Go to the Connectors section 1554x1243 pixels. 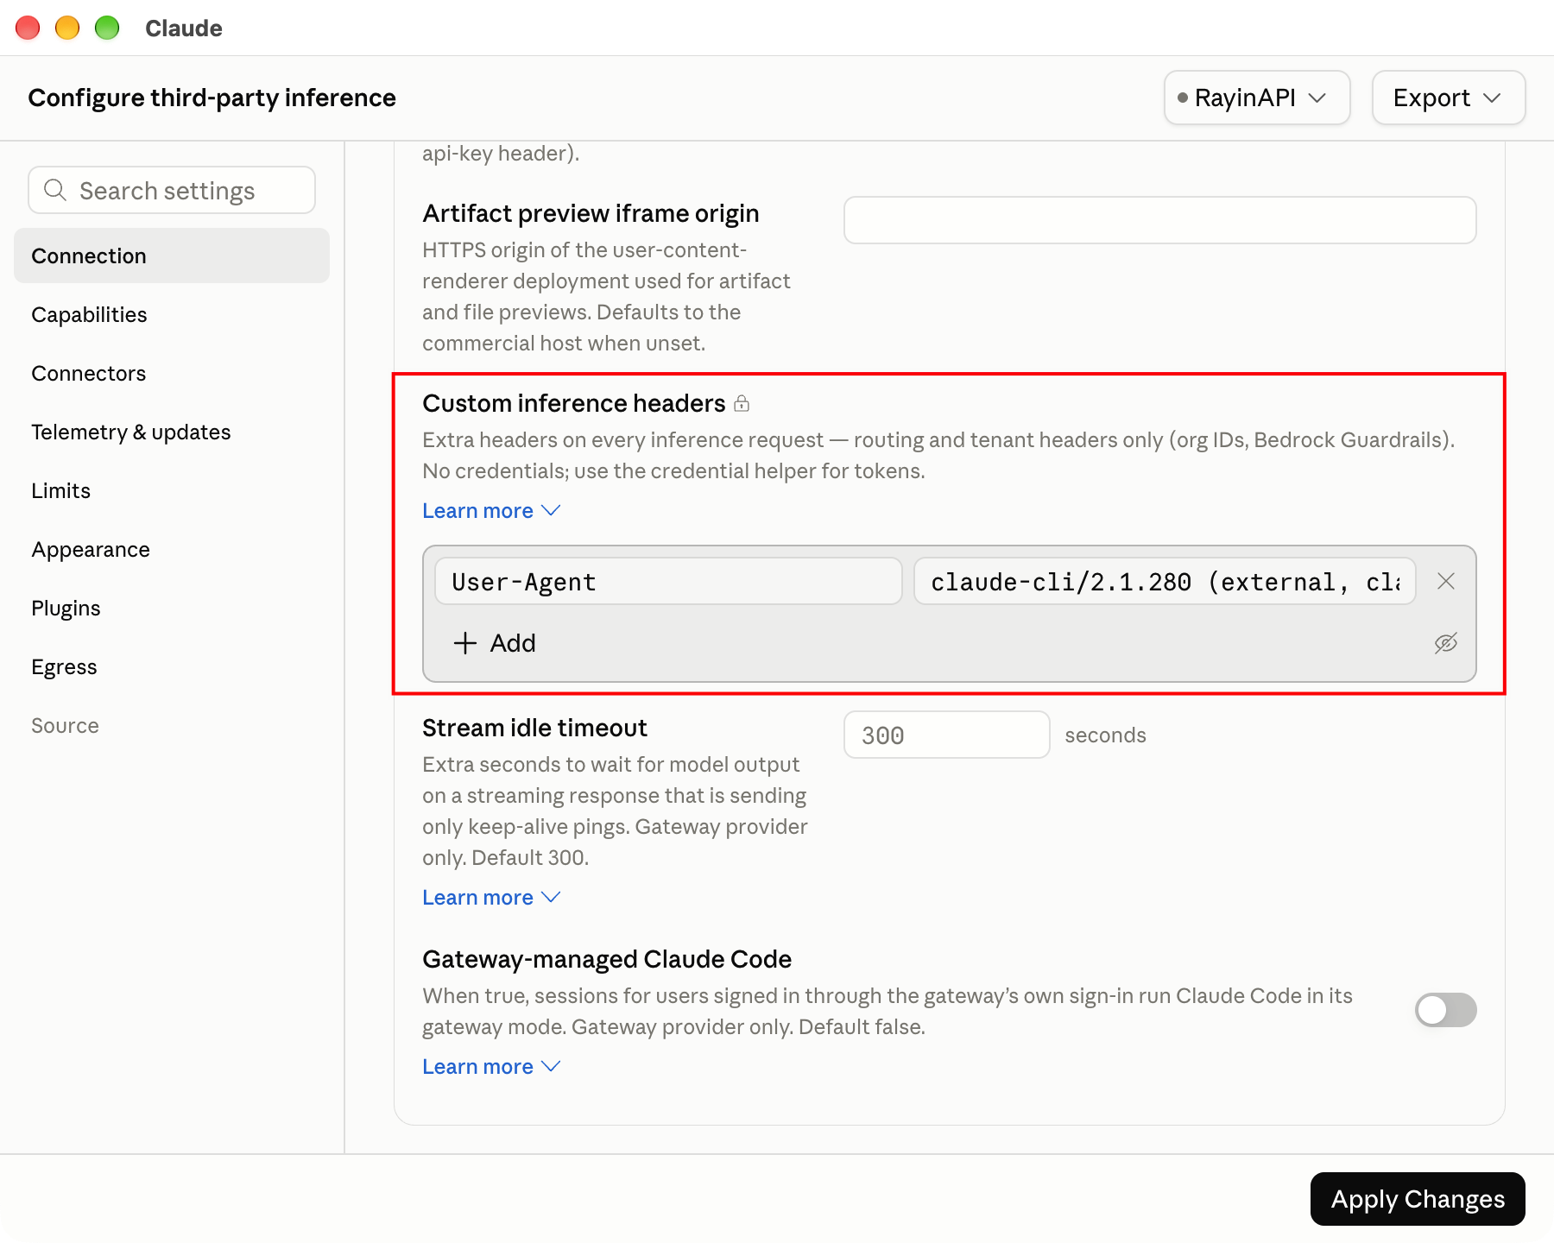[172, 373]
